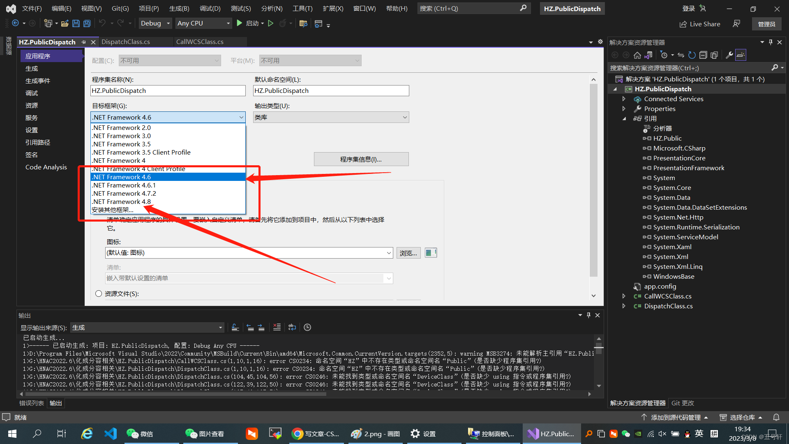Screen dimensions: 789x444
Task: Click the green start debugging play icon
Action: pos(240,23)
